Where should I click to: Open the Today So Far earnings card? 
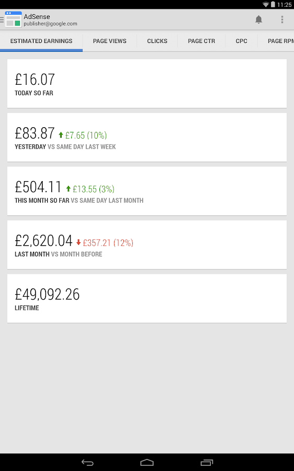tap(147, 84)
